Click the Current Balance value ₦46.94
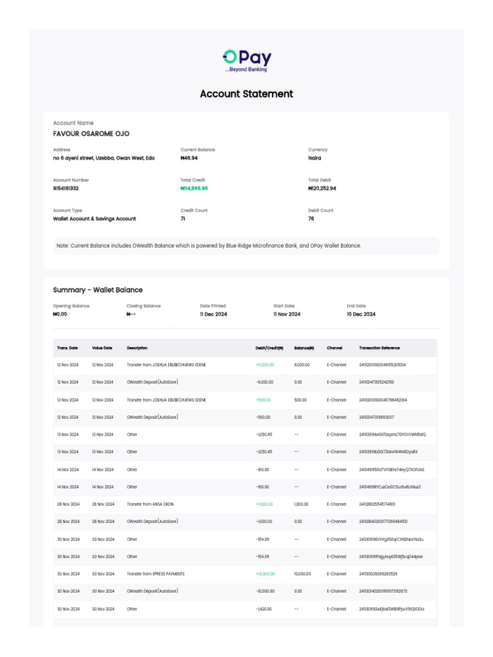This screenshot has height=657, width=493. (189, 158)
